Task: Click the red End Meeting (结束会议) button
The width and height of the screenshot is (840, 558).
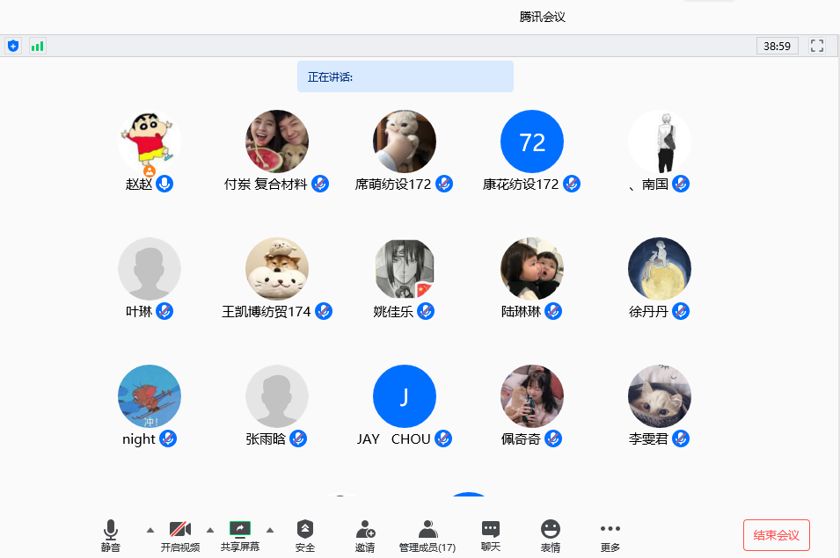Action: click(776, 535)
